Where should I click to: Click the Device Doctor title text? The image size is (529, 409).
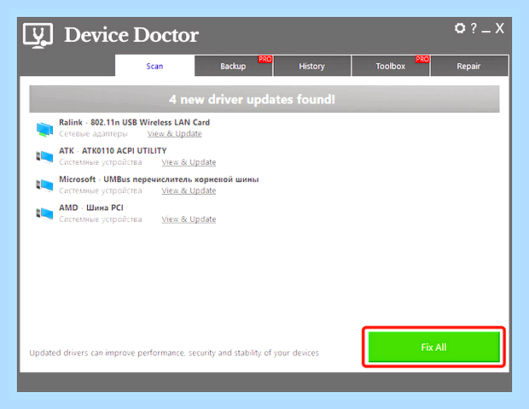pos(131,35)
